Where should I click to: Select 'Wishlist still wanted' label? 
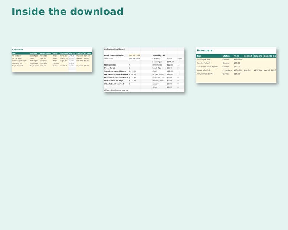pyautogui.click(x=114, y=84)
